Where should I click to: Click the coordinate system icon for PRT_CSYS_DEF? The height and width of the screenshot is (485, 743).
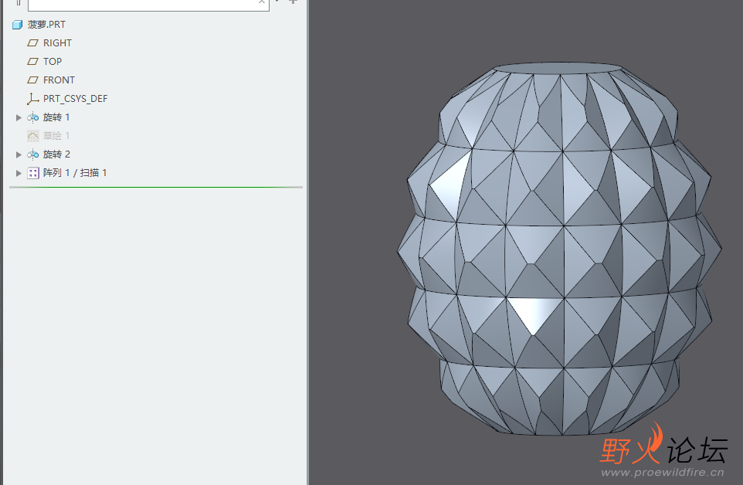click(32, 99)
